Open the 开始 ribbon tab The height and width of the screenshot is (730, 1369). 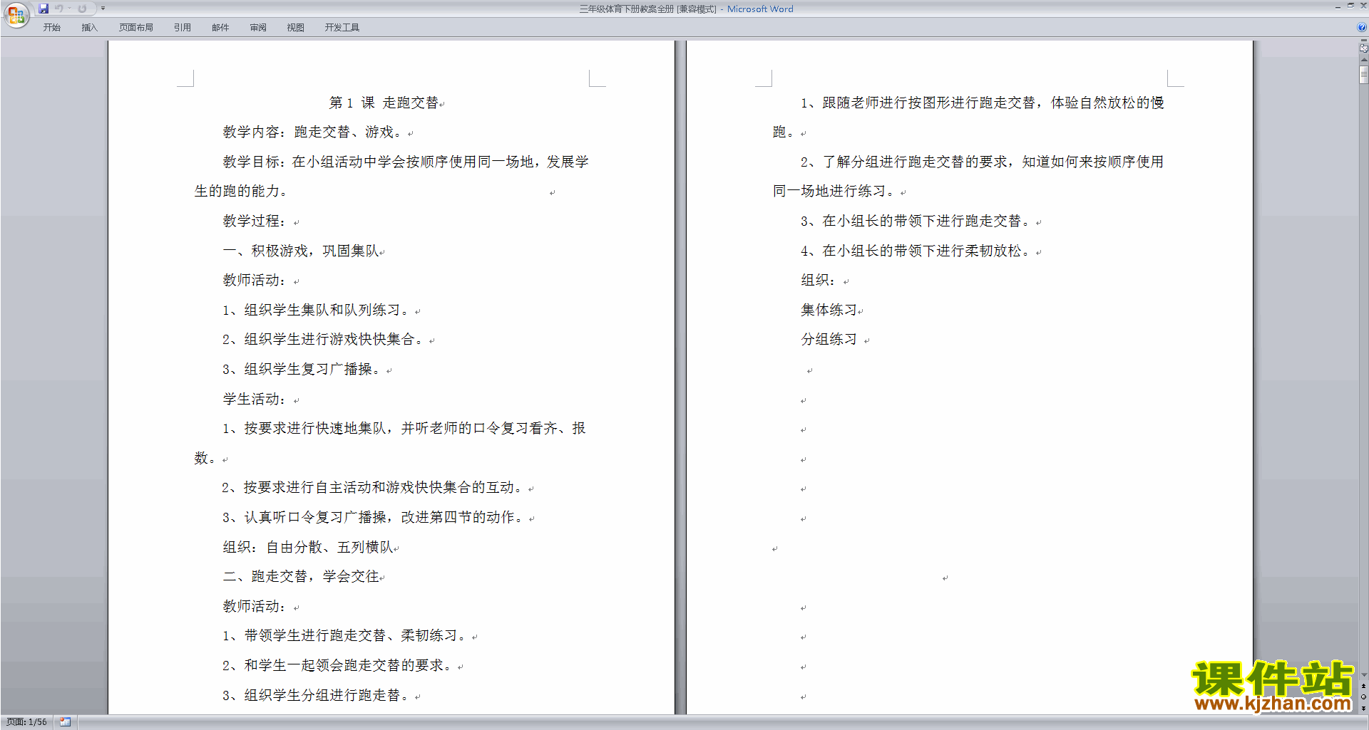[x=51, y=27]
